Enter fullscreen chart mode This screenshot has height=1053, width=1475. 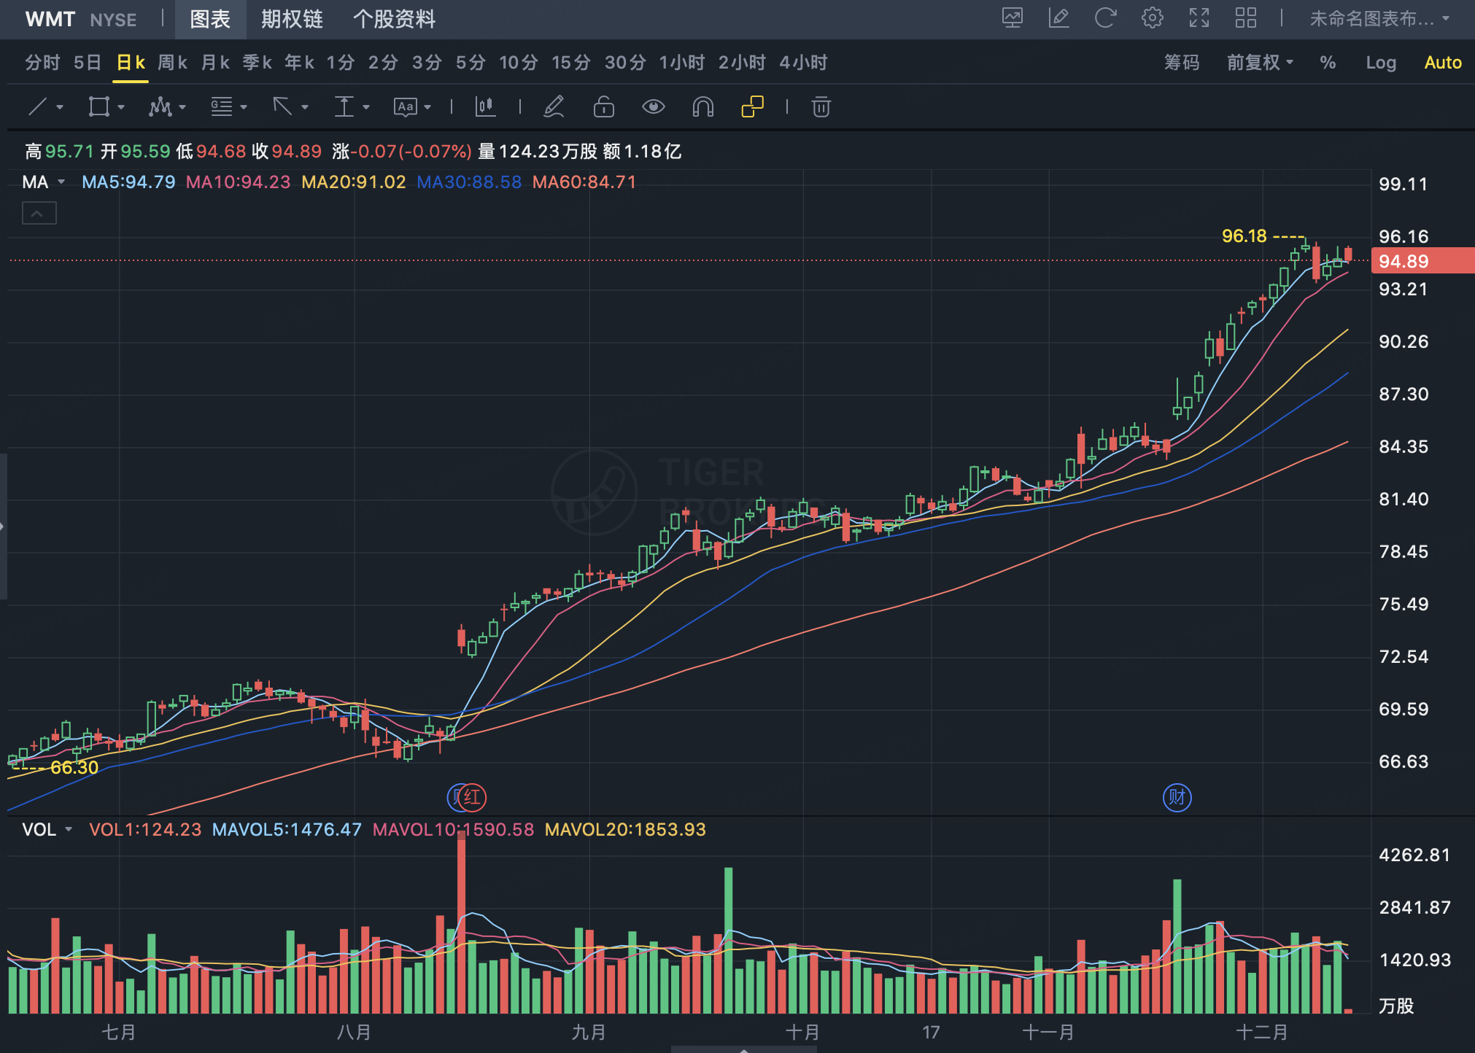click(x=1199, y=18)
